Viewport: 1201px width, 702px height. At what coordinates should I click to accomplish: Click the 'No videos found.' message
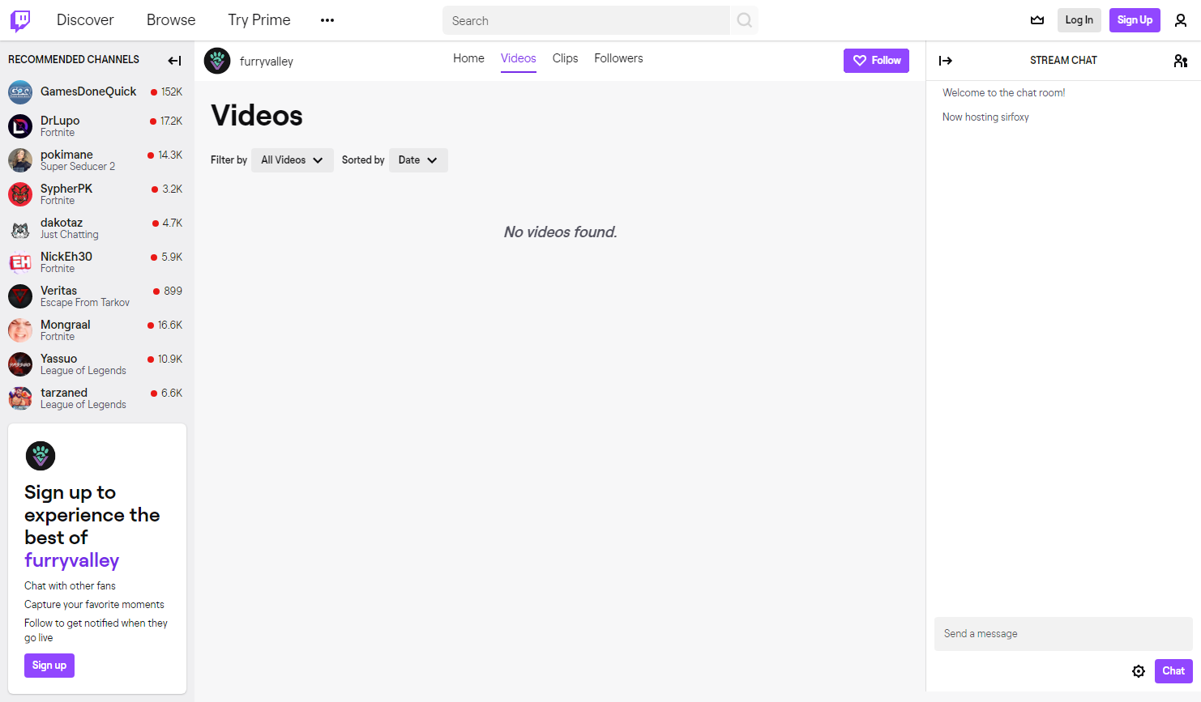coord(561,232)
